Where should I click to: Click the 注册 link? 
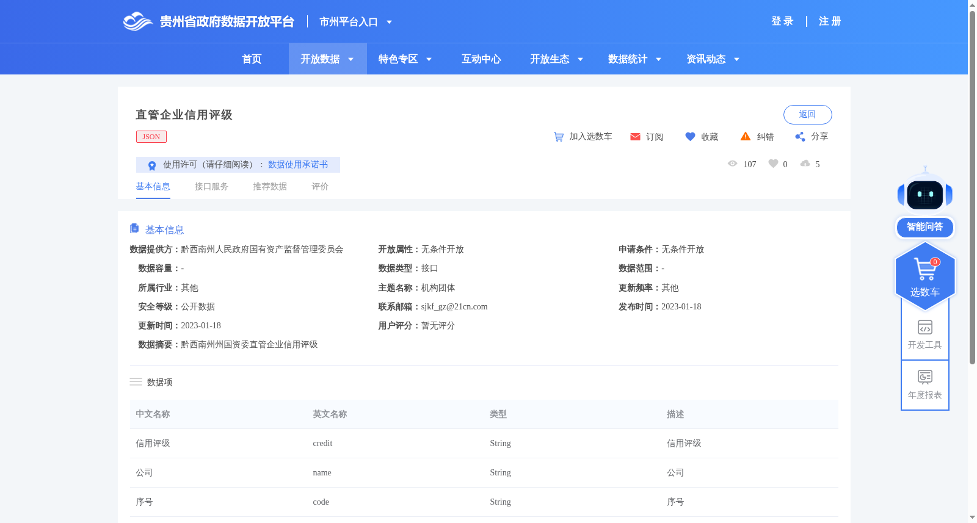click(830, 21)
